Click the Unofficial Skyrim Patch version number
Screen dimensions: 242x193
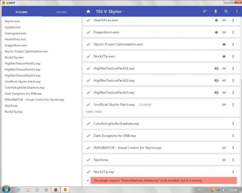click(145, 105)
